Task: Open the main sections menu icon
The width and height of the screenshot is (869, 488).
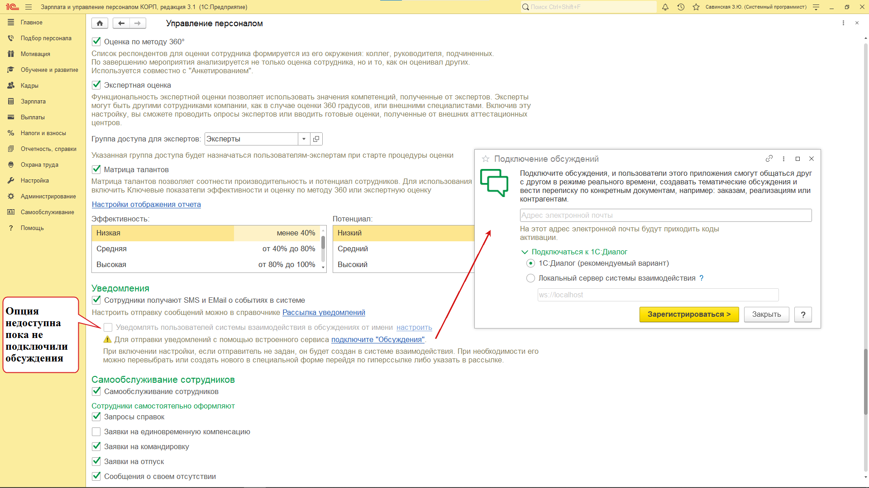Action: click(29, 7)
